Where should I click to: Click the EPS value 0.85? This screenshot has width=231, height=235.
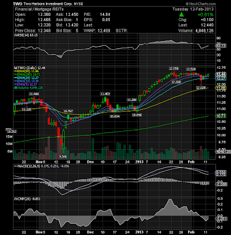(x=106, y=19)
